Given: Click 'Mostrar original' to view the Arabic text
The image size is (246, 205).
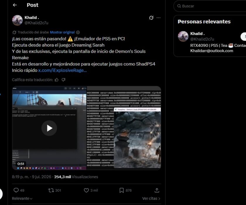Looking at the screenshot, I should (62, 32).
